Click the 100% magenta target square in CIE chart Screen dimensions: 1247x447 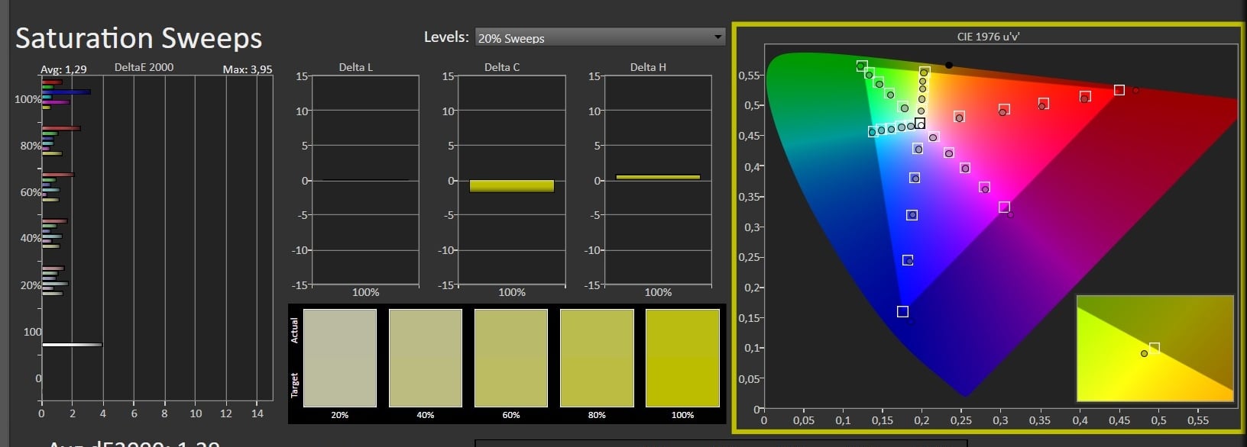coord(1005,207)
